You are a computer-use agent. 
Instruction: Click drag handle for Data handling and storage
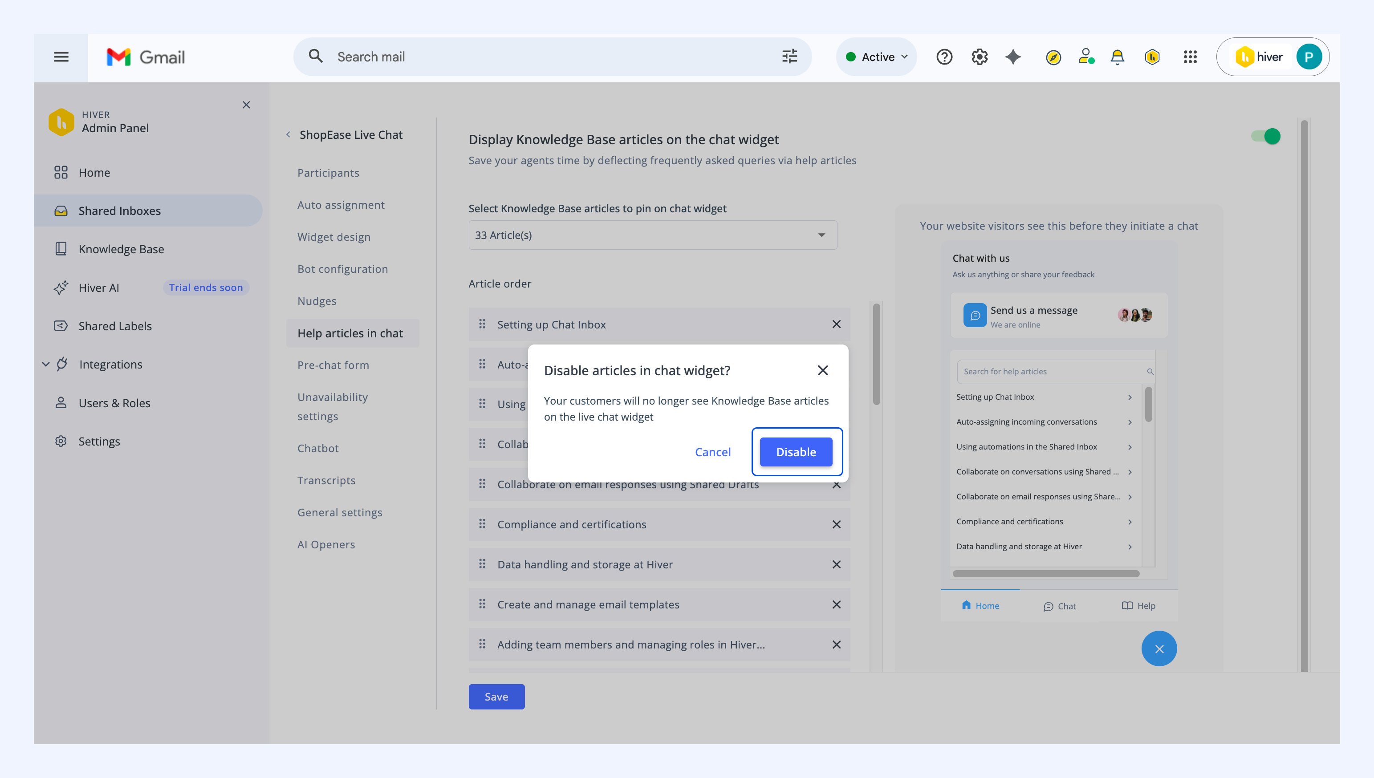tap(482, 564)
